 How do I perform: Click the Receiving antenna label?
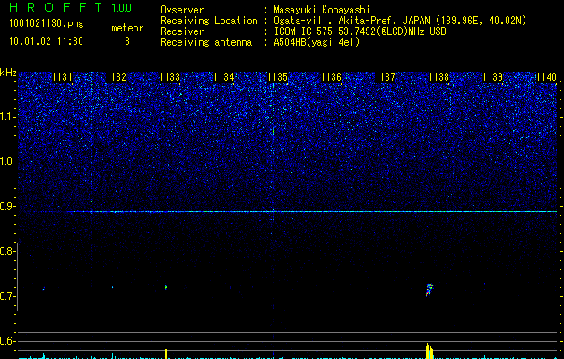(x=206, y=42)
